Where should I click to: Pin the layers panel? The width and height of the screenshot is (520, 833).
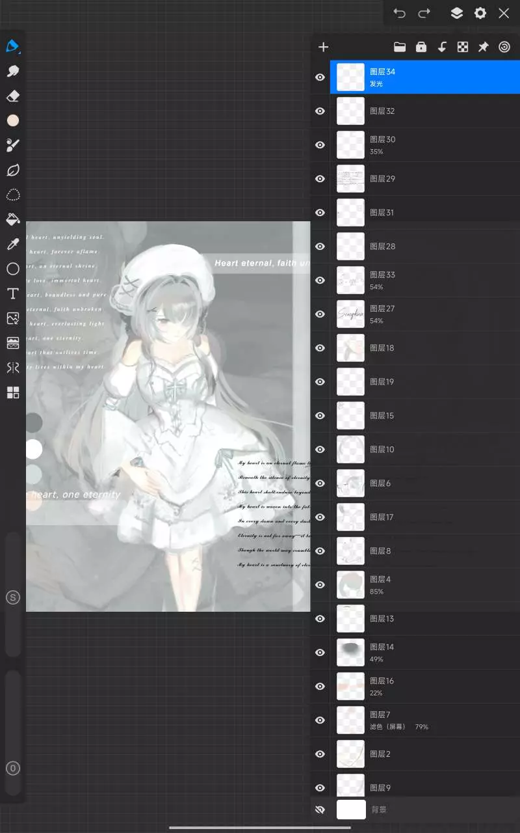pos(484,47)
